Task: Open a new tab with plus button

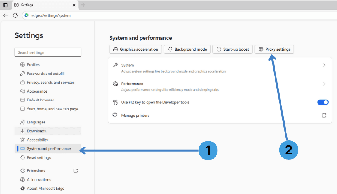Action: click(83, 5)
